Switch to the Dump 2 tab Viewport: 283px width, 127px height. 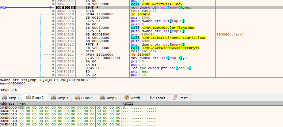[x=35, y=98]
